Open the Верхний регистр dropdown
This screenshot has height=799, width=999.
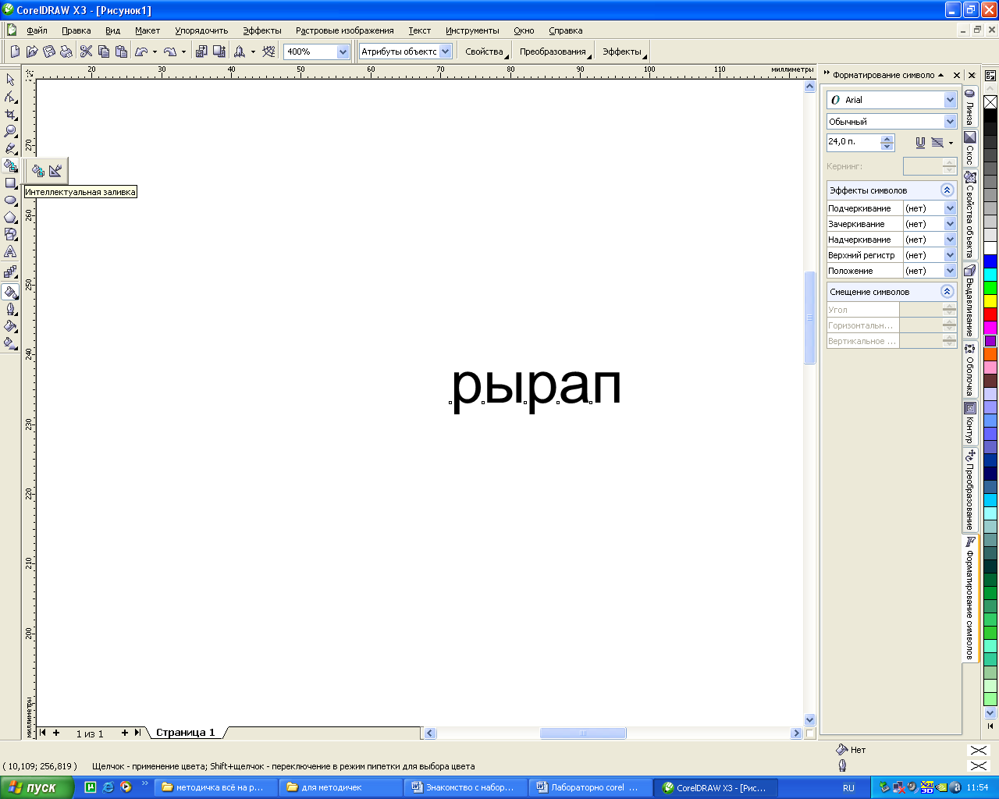coord(950,255)
